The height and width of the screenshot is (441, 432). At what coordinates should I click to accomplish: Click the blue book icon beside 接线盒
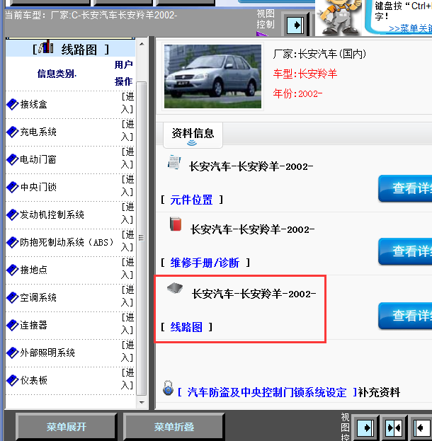[x=12, y=104]
